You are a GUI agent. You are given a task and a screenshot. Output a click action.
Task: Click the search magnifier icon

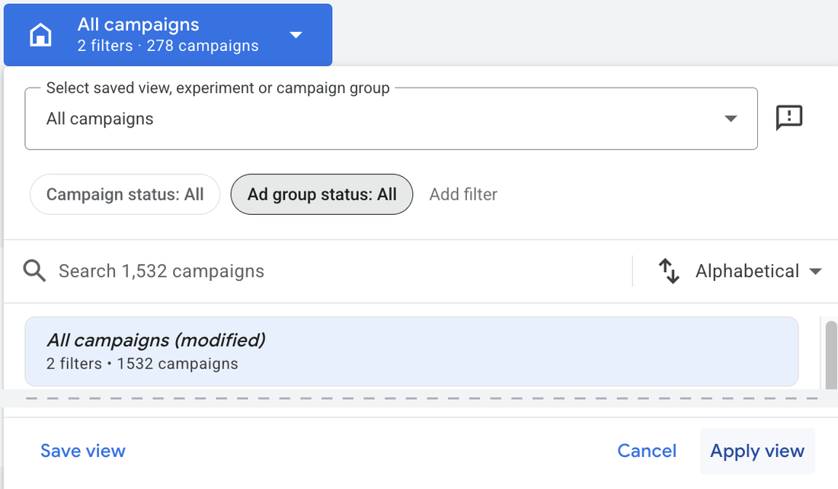coord(34,271)
